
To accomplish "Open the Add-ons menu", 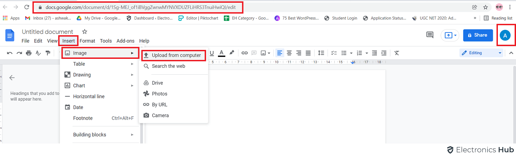I will pos(126,41).
